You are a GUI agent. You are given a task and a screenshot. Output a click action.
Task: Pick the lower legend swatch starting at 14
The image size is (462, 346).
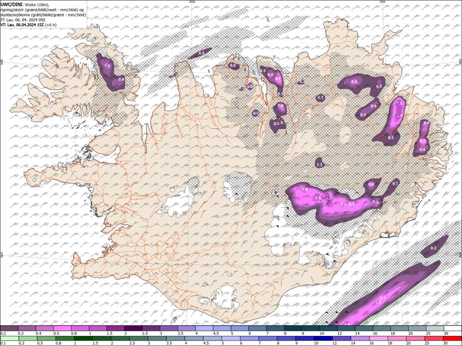360,338
